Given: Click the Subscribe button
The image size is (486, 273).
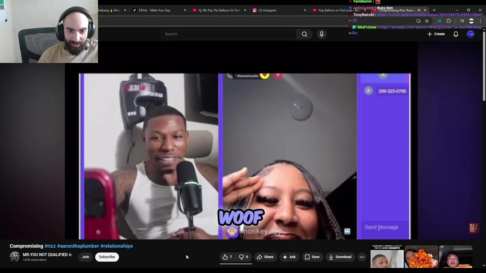Looking at the screenshot, I should [107, 257].
